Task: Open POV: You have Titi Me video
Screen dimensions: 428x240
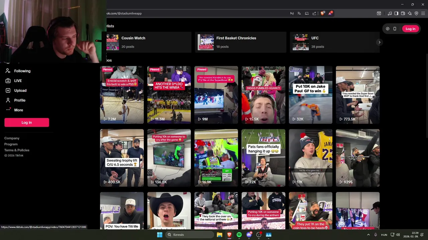Action: pyautogui.click(x=122, y=211)
